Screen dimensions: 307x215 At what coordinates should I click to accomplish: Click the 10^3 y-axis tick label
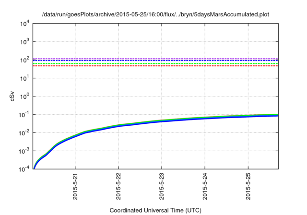click(x=24, y=42)
